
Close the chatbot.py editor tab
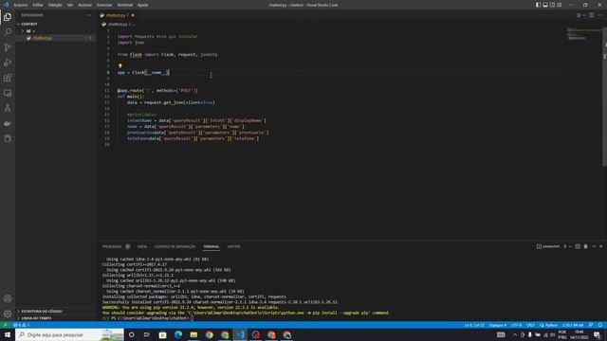tap(133, 15)
